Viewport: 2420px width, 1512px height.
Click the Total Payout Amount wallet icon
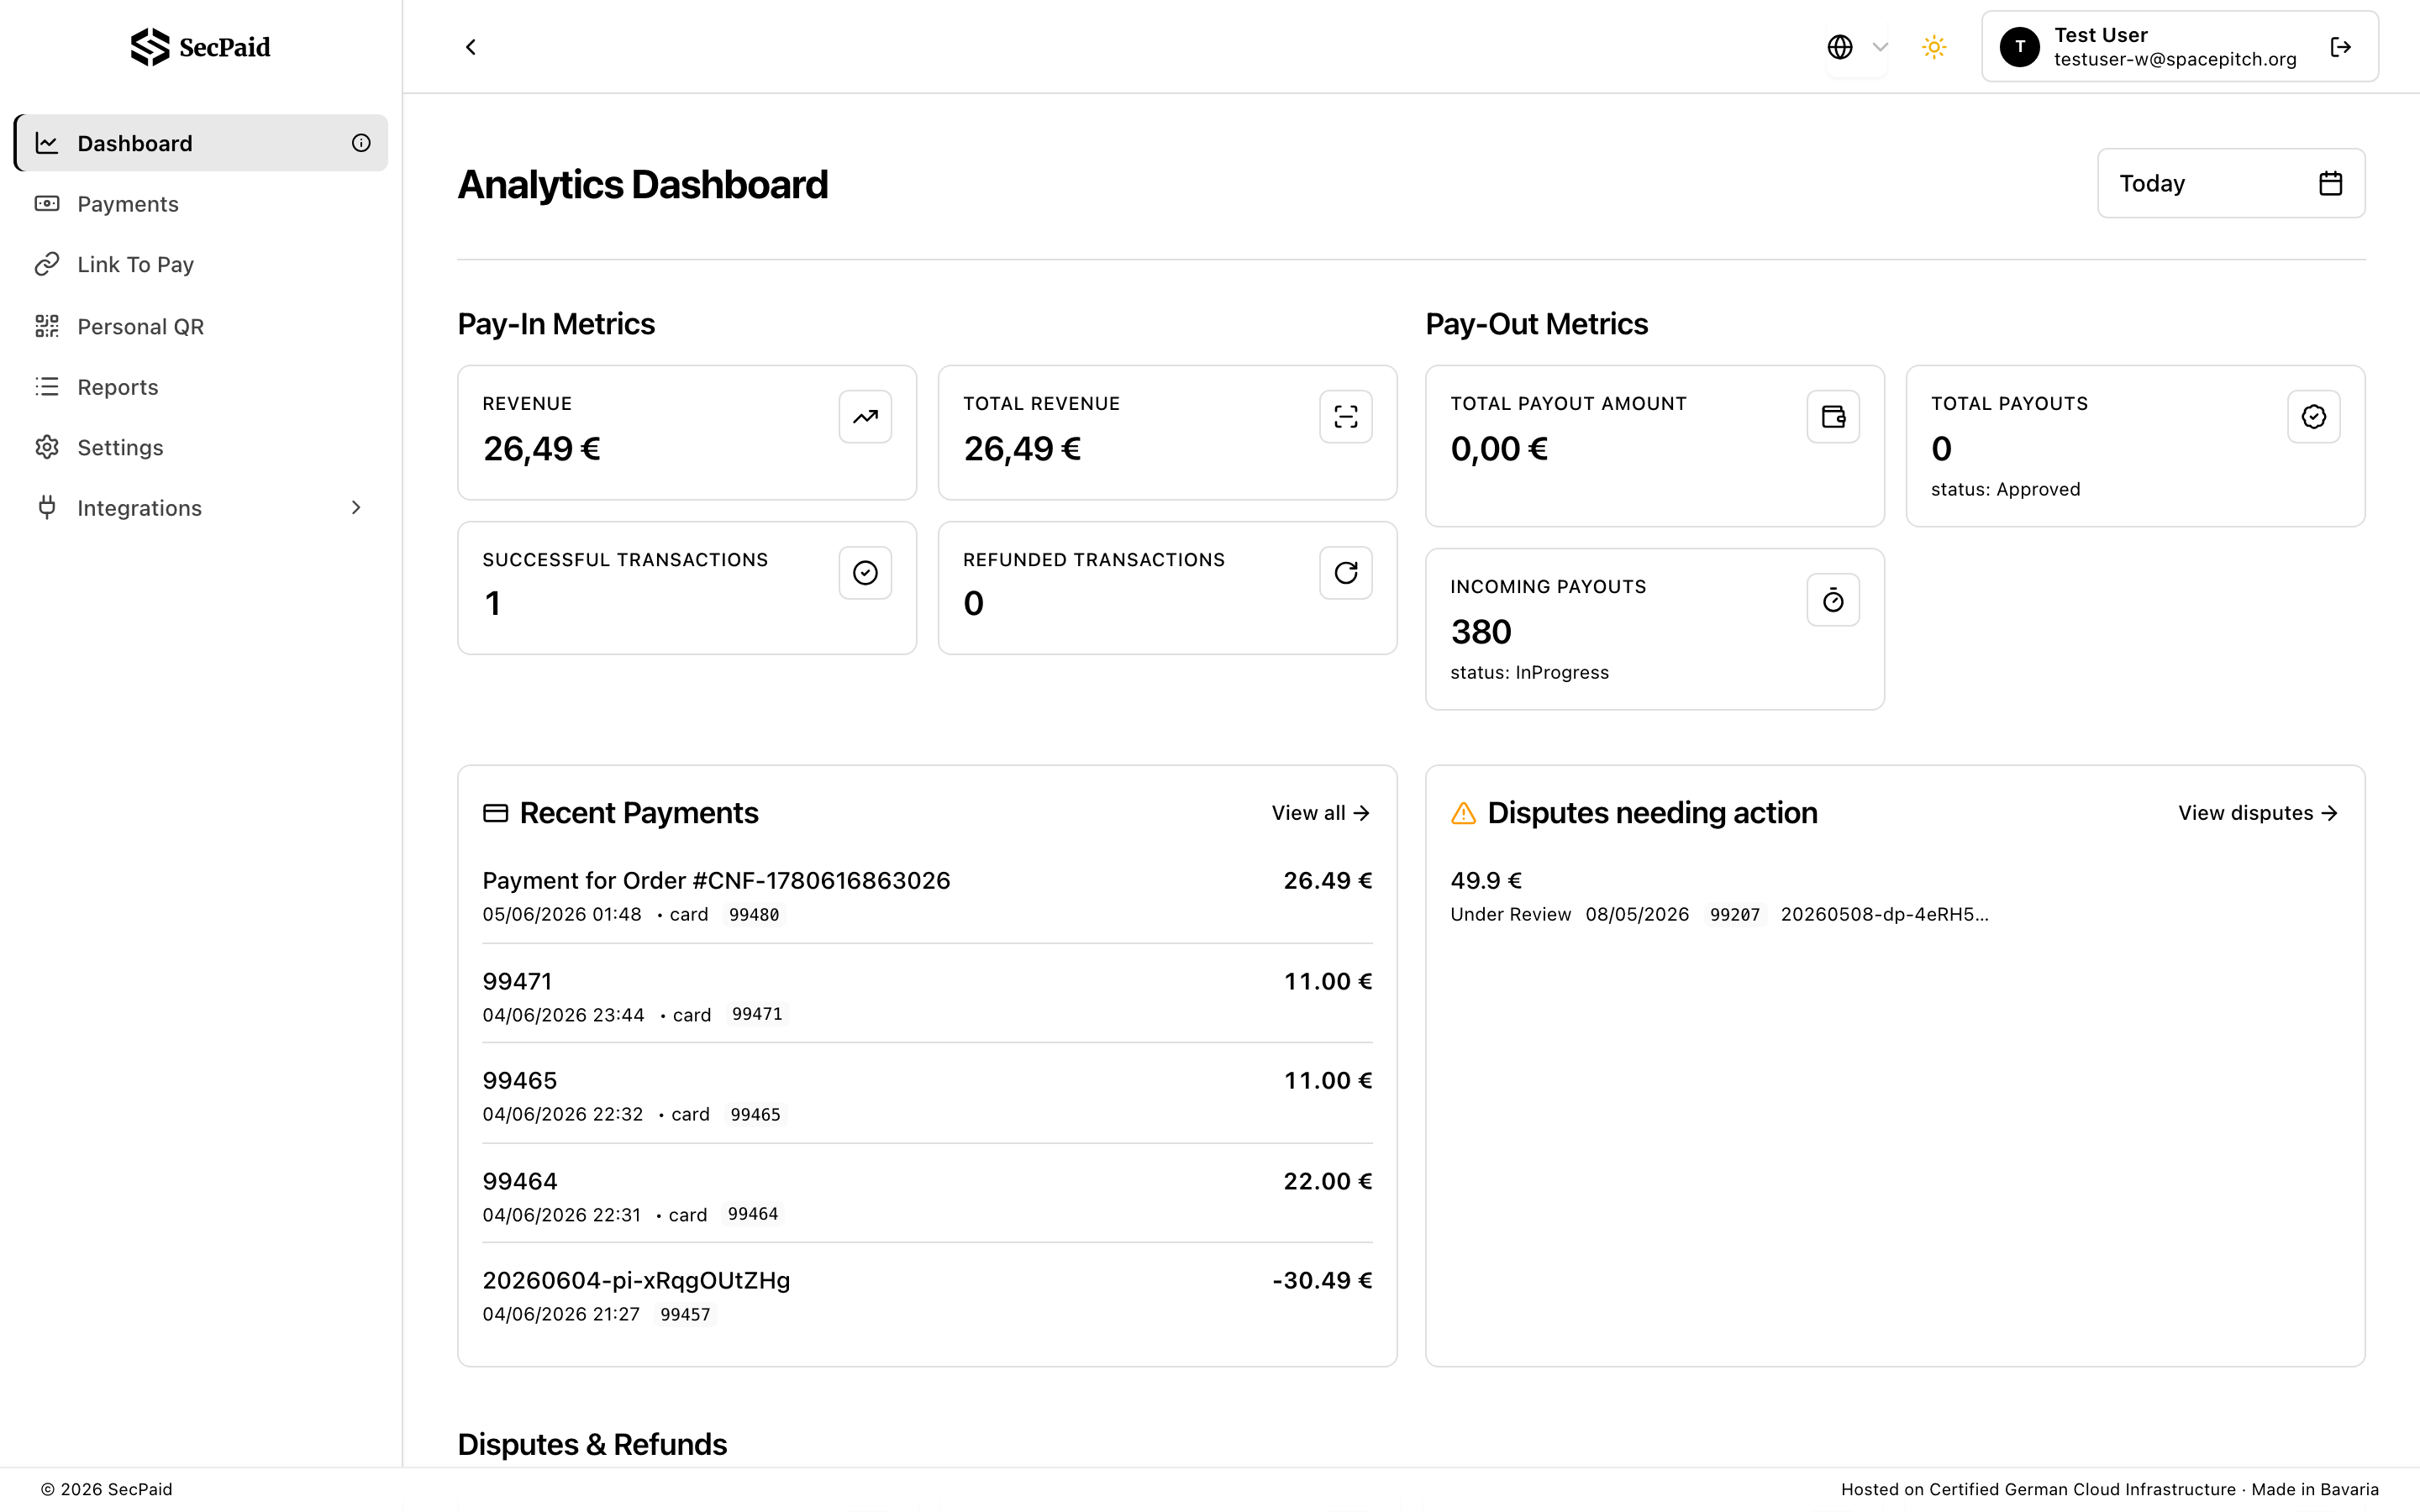[1833, 417]
